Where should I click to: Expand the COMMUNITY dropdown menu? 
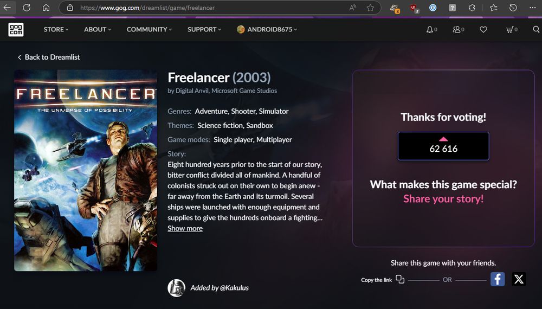click(x=150, y=30)
